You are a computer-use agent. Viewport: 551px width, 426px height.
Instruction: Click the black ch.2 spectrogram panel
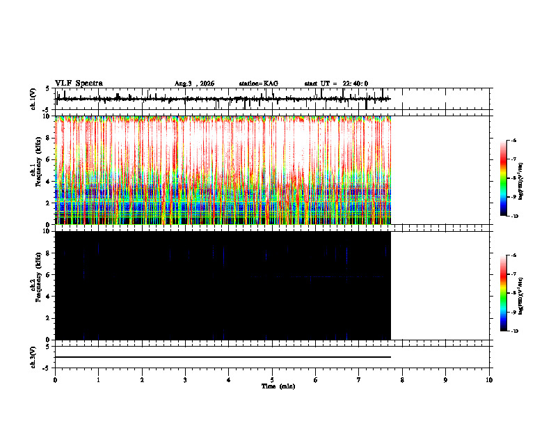tap(223, 285)
